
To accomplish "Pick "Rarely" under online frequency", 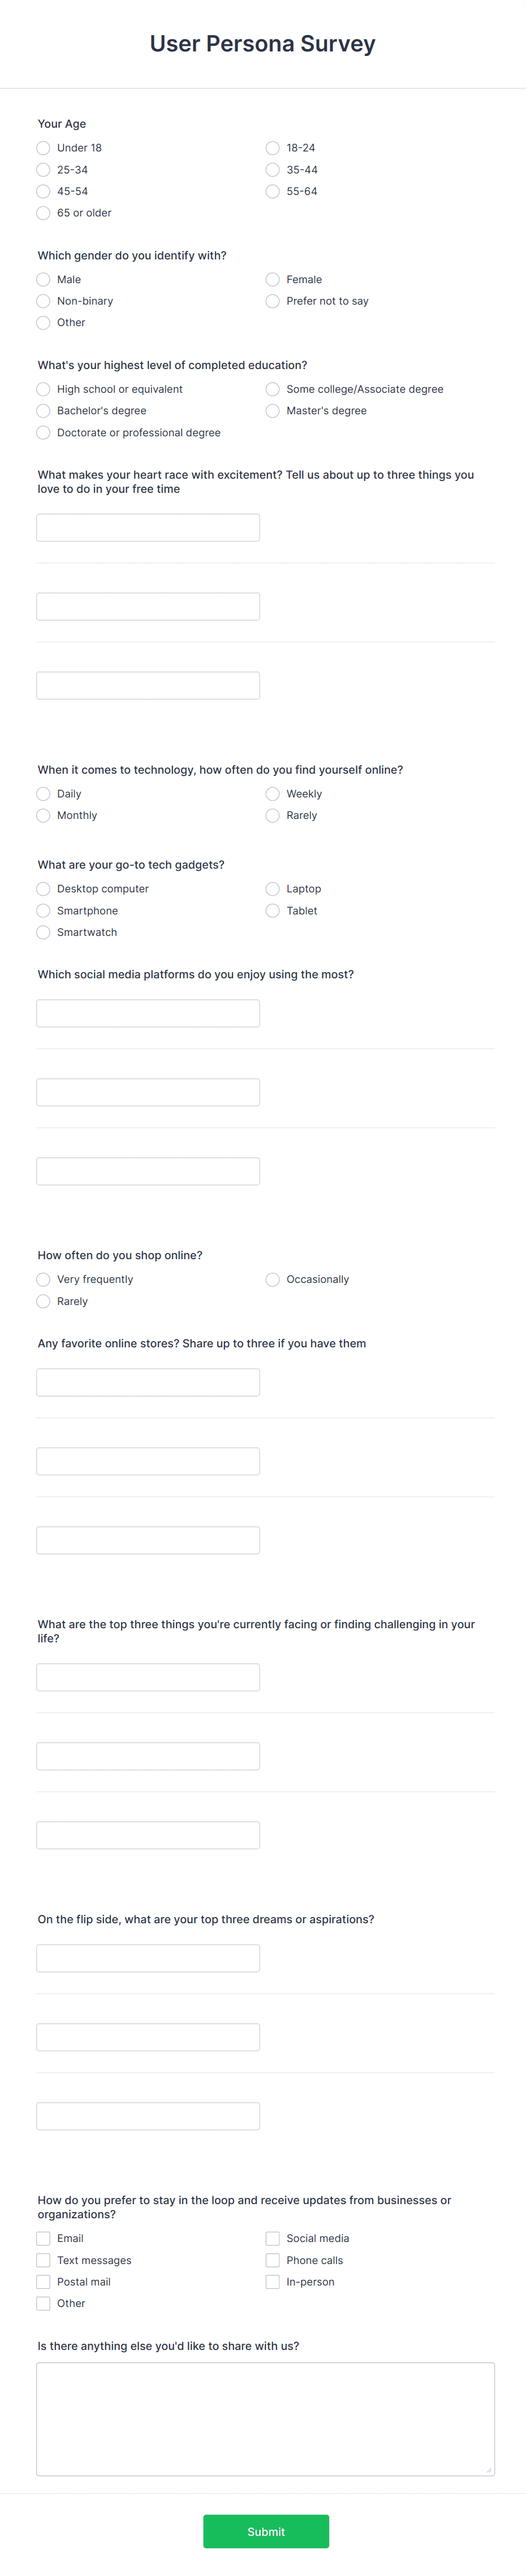I will click(x=272, y=816).
